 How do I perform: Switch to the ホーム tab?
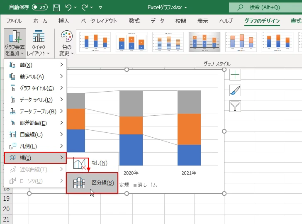40,21
